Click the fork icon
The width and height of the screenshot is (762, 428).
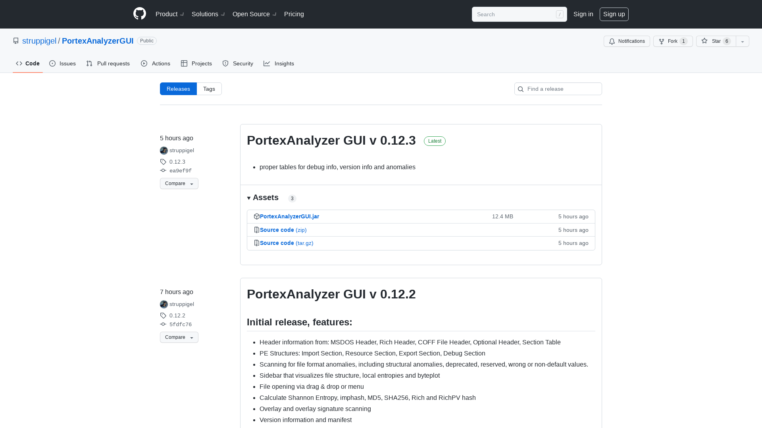[x=662, y=41]
